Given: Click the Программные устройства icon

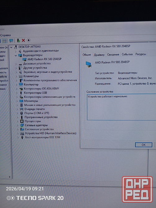Looking at the screenshot, I should (x=22, y=117).
